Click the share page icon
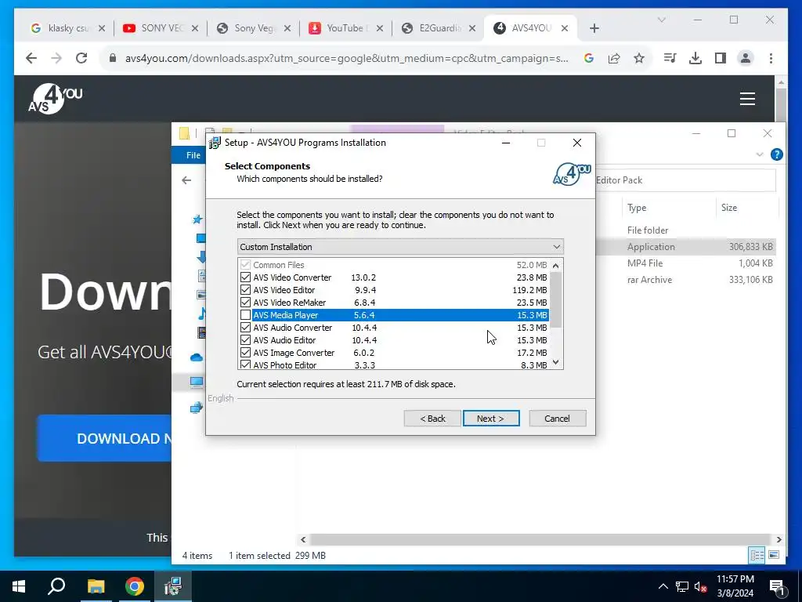This screenshot has width=802, height=602. tap(614, 58)
